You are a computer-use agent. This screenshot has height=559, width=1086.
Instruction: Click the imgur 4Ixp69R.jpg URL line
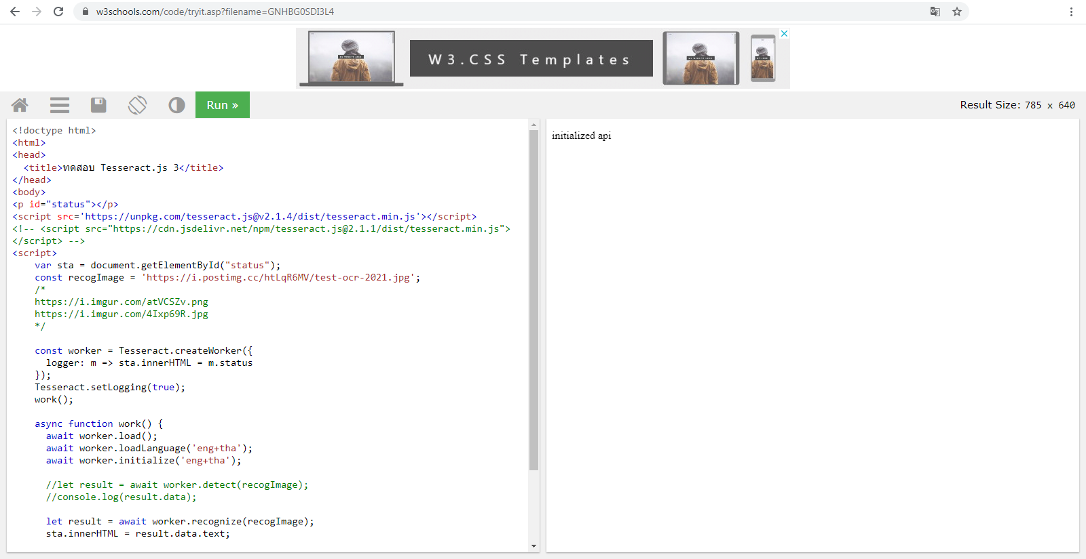coord(121,314)
